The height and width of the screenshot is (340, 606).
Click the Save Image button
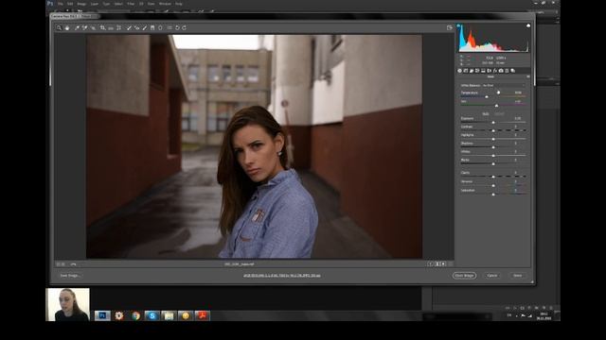pos(69,276)
